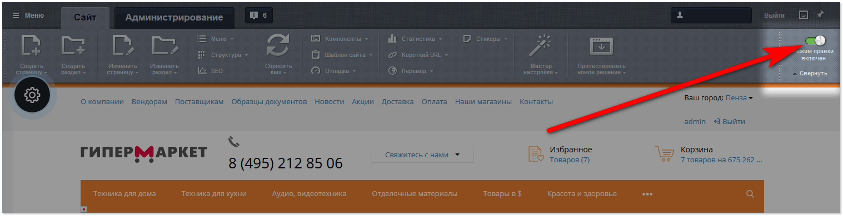Open the Поставщикам link
843x216 pixels.
click(x=199, y=102)
